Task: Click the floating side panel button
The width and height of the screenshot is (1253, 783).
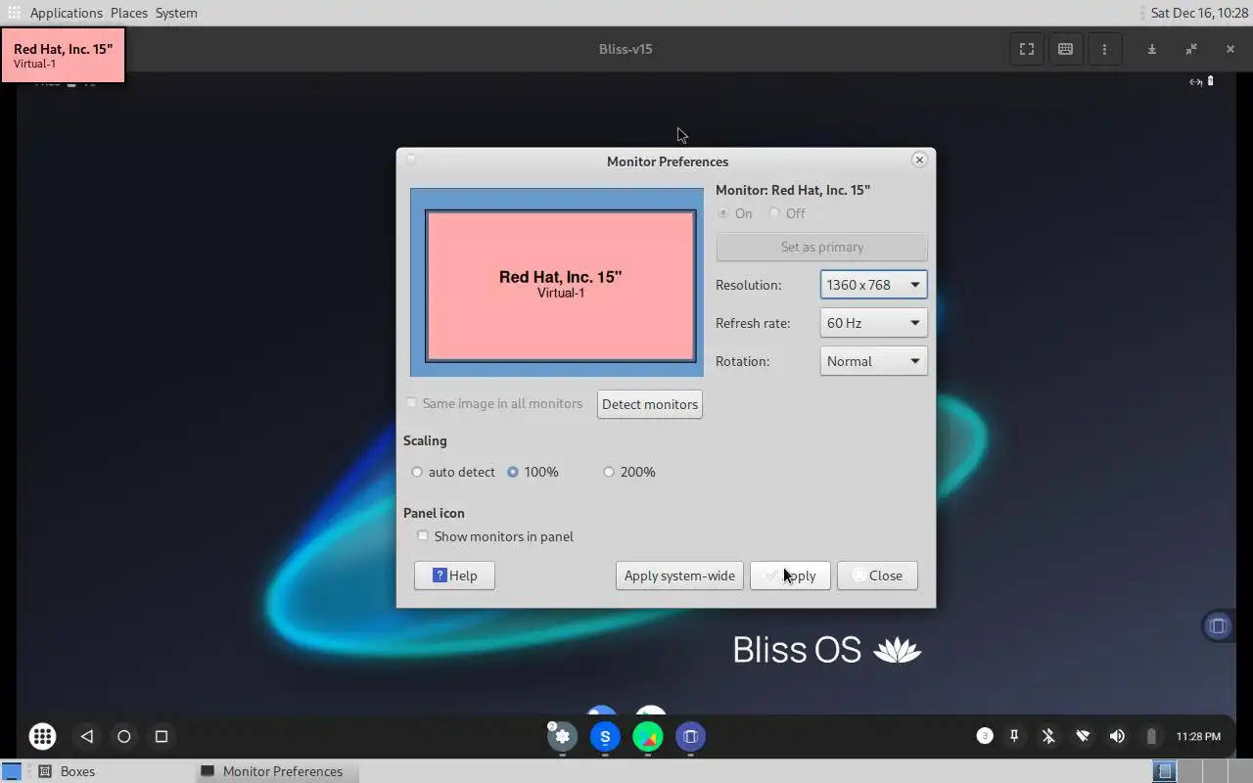Action: coord(1218,625)
